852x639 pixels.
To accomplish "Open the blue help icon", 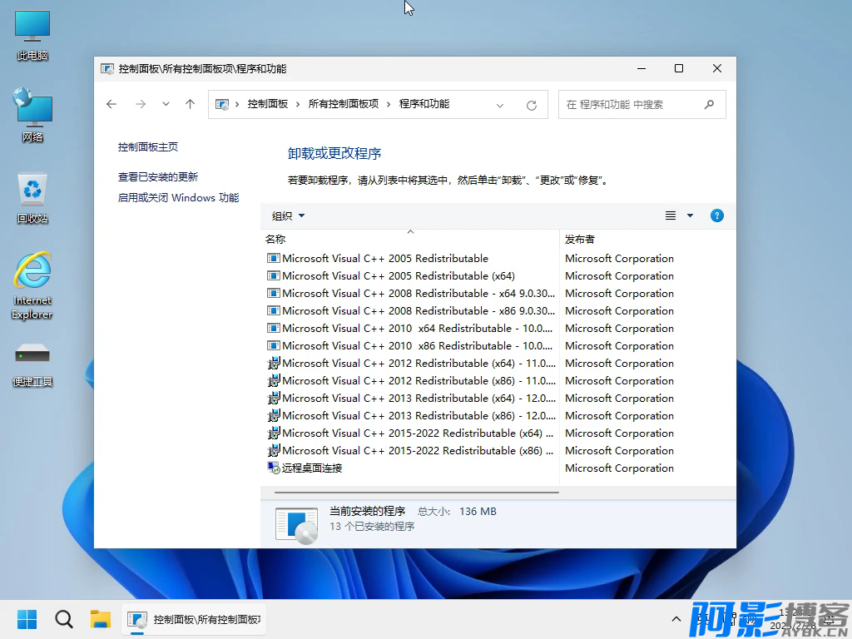I will [716, 215].
